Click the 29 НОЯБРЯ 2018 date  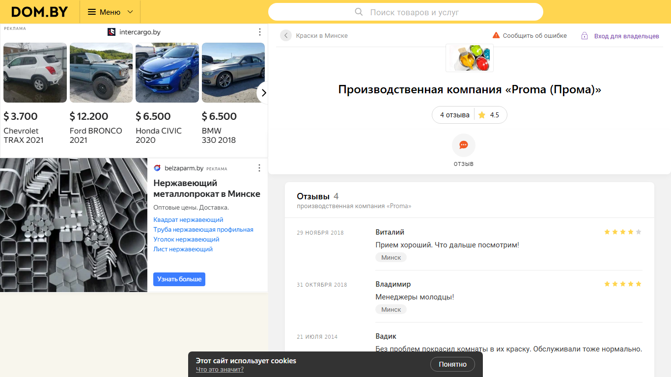click(320, 233)
